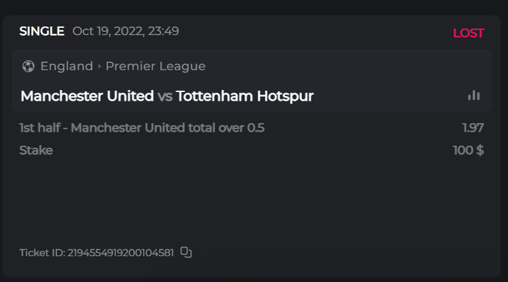Click the 1st half total over 0.5 market
This screenshot has width=508, height=282.
tap(142, 128)
